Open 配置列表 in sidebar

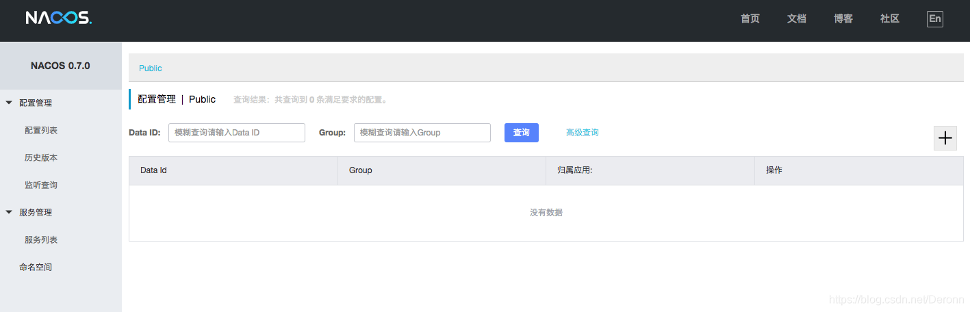tap(41, 131)
